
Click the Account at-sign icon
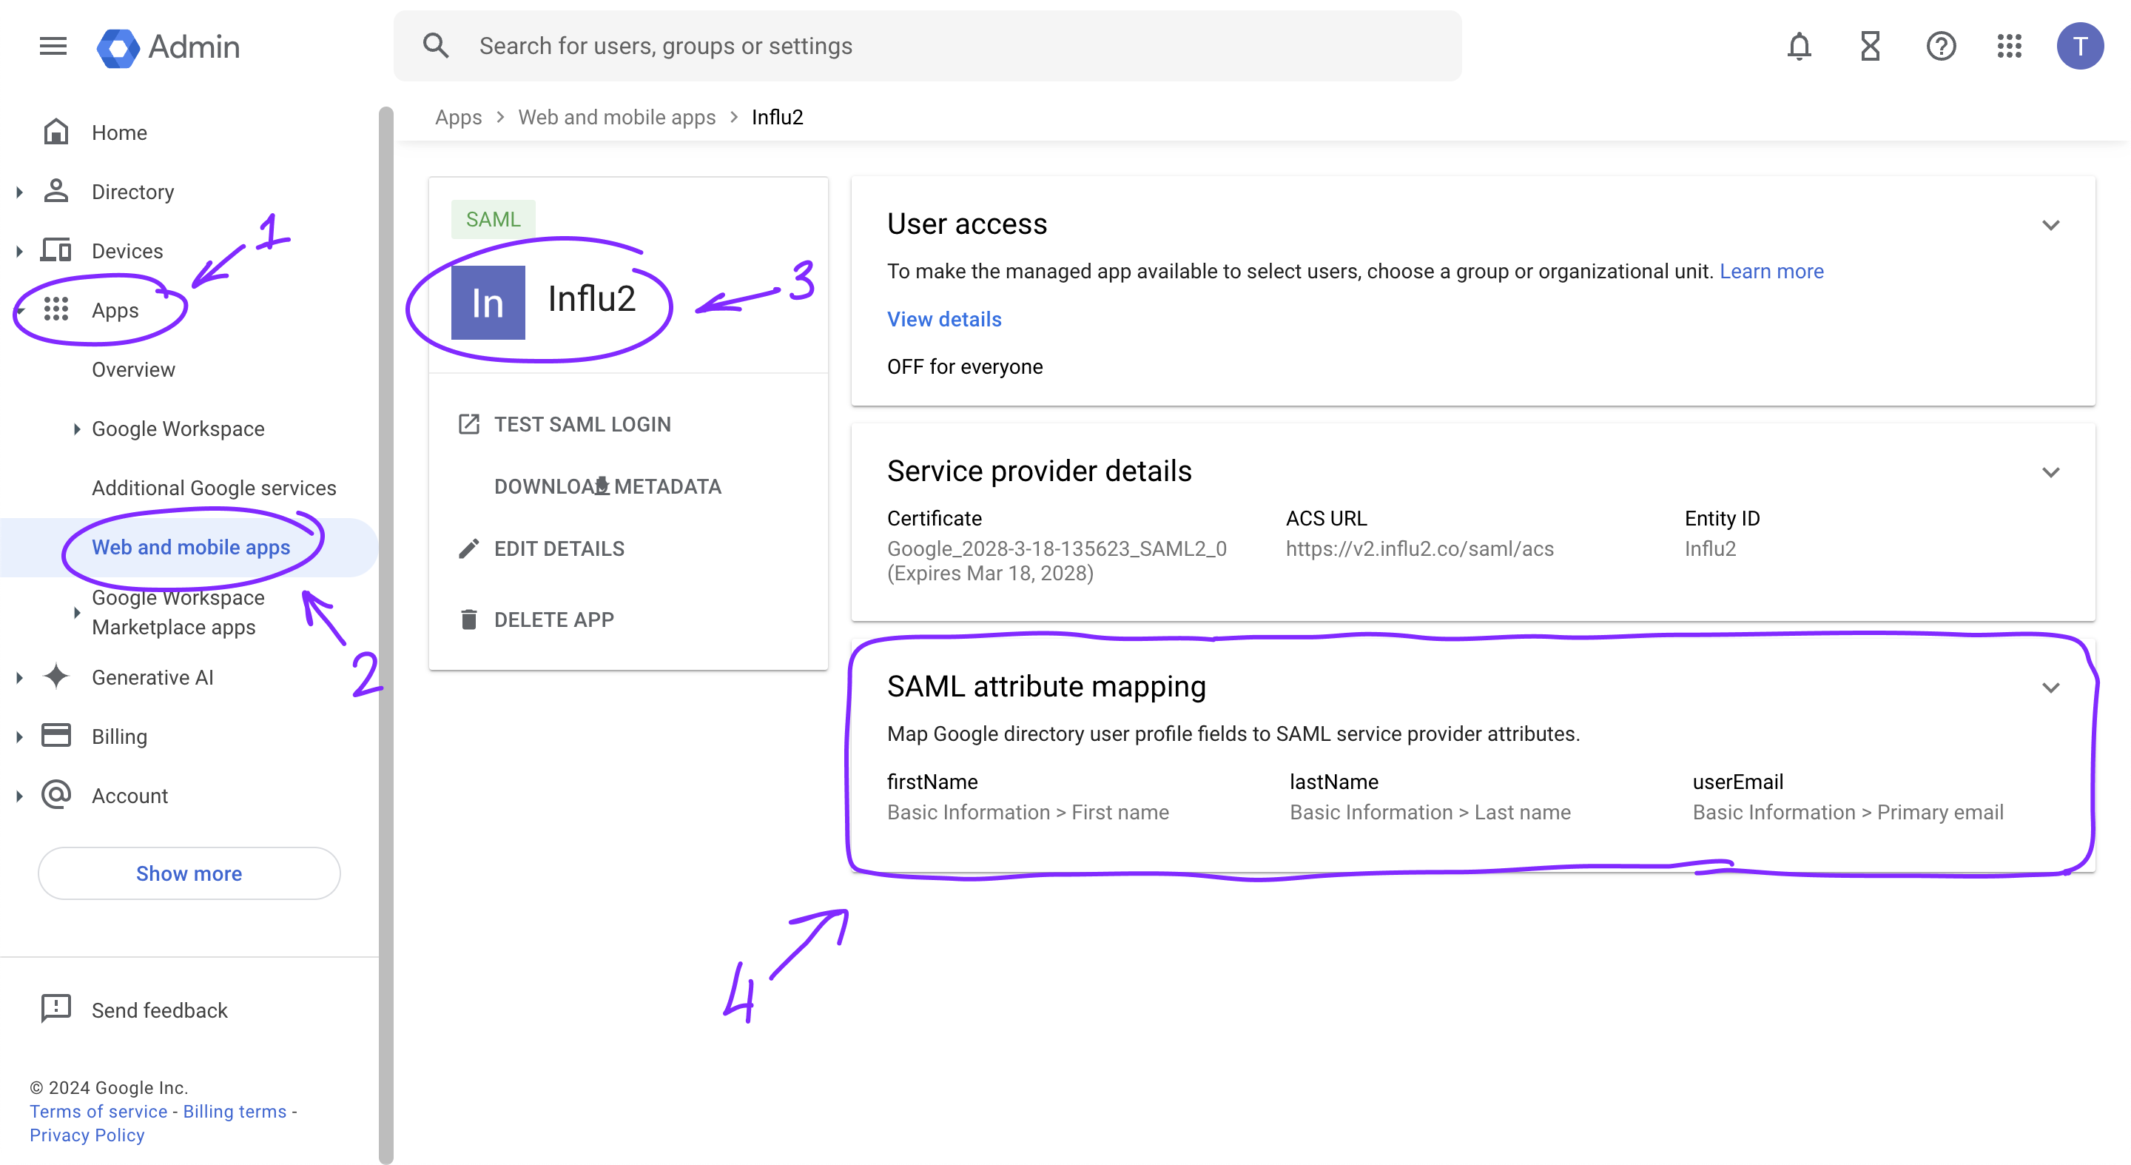pos(55,794)
